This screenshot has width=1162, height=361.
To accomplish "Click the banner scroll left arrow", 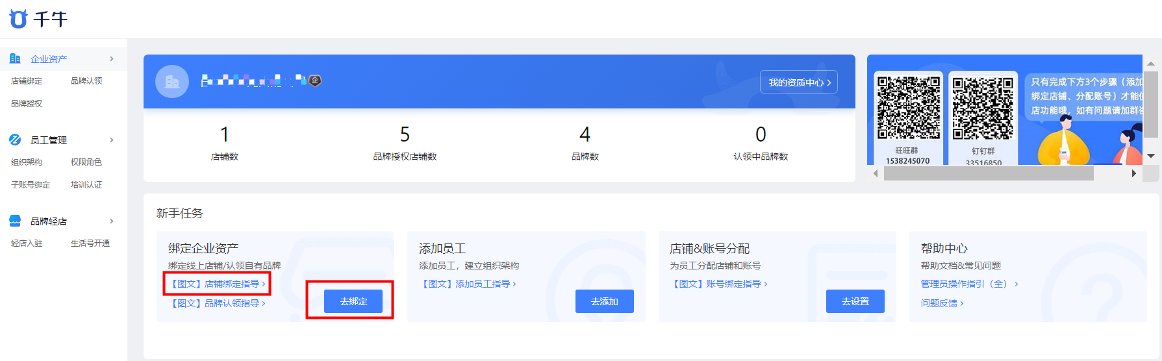I will 876,173.
